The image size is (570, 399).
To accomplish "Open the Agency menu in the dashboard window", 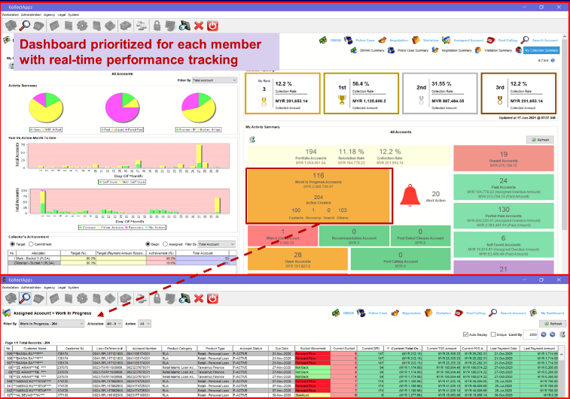I will [49, 15].
